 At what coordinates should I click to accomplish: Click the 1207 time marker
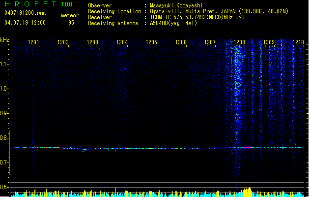(x=210, y=42)
